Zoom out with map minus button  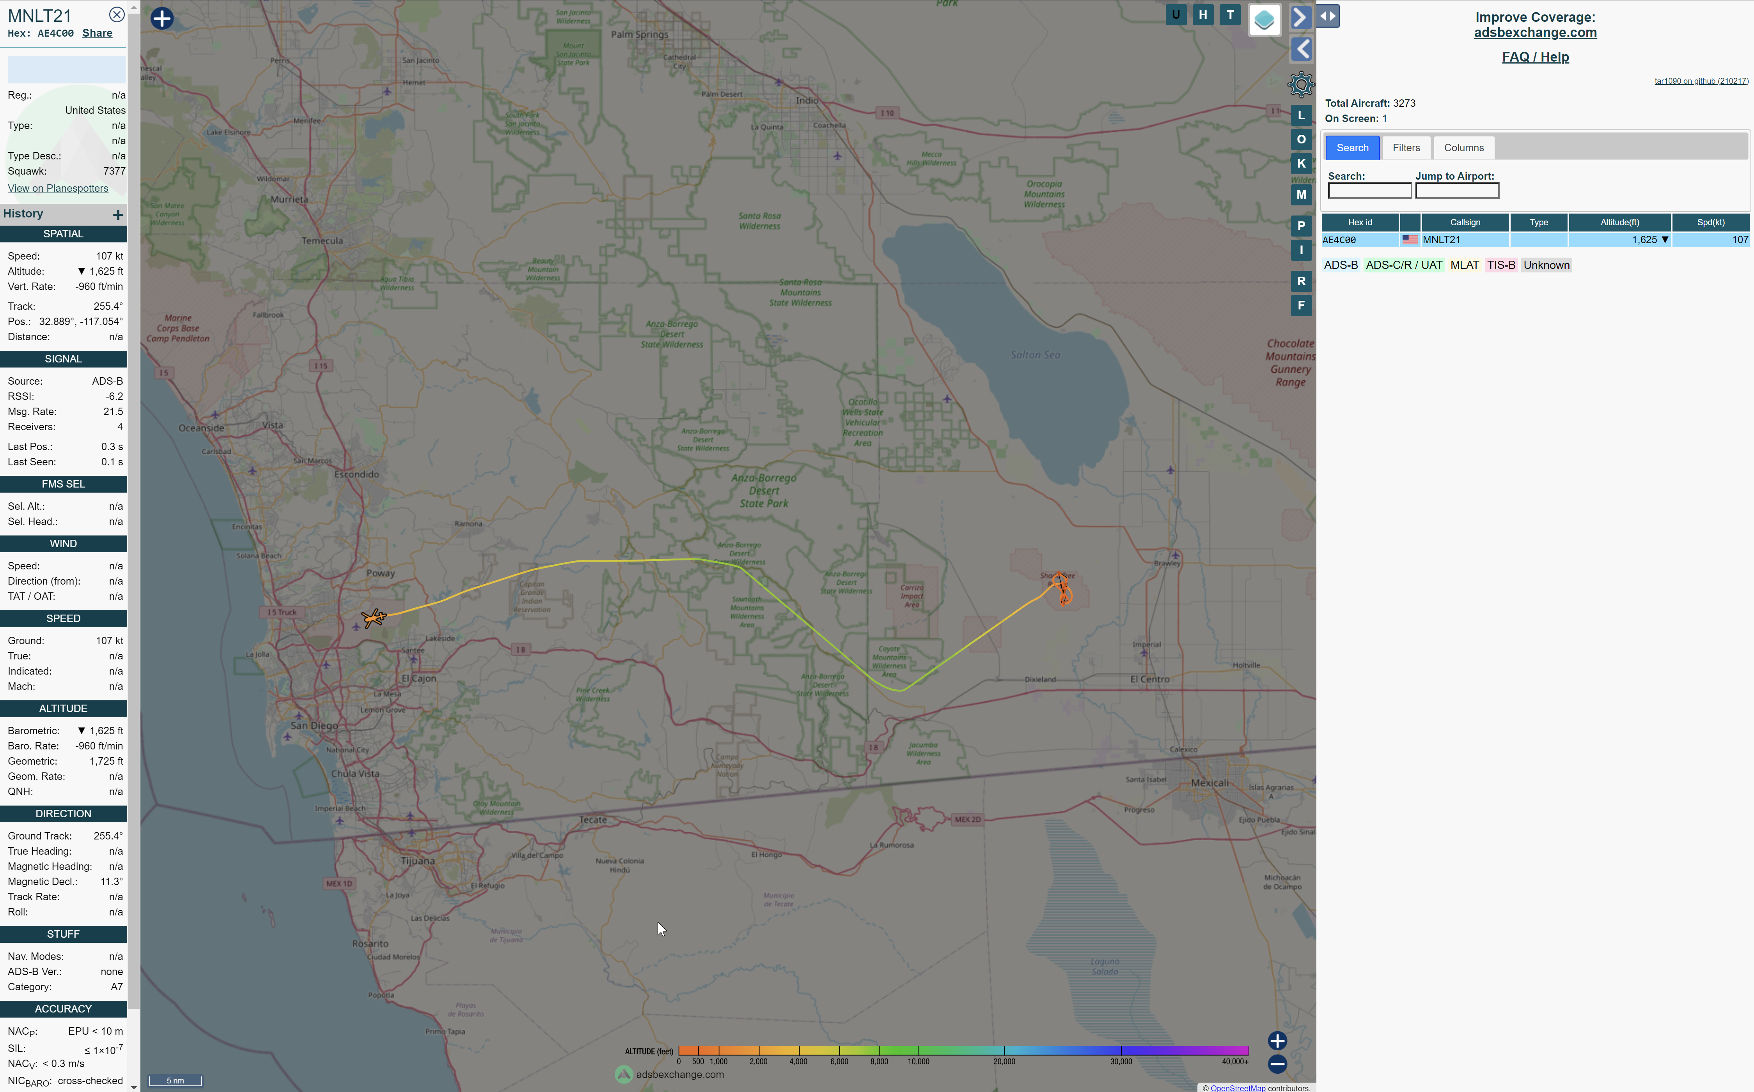[1277, 1063]
